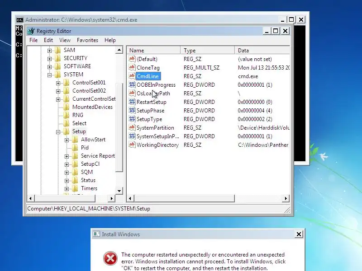Click the string icon next to CloneTag

(132, 67)
